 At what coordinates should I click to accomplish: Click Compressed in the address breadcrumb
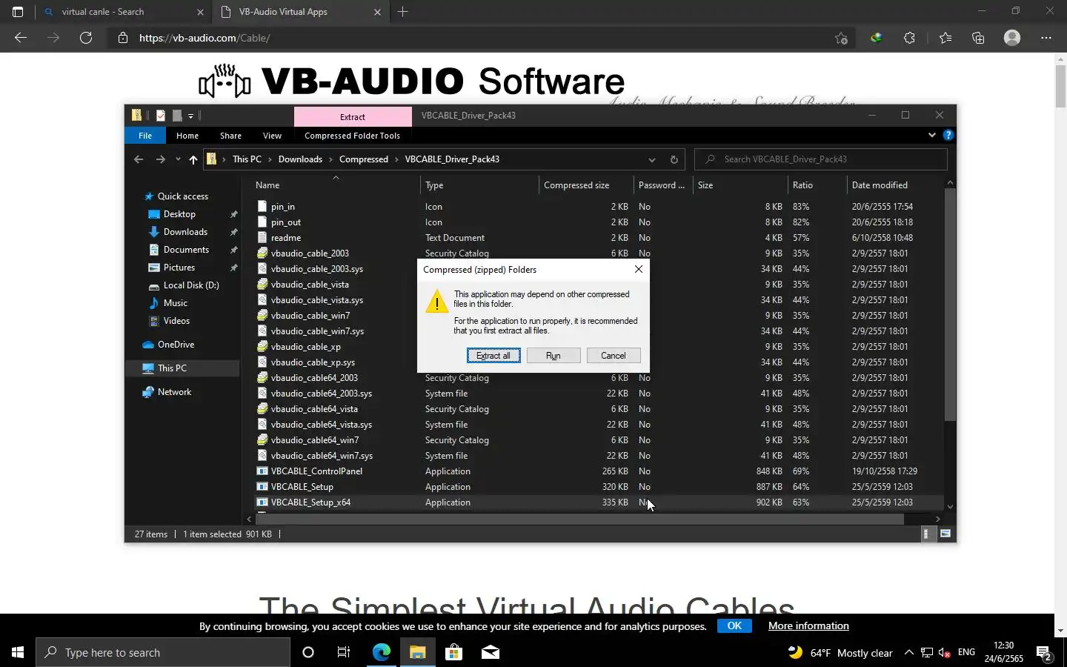pyautogui.click(x=364, y=159)
